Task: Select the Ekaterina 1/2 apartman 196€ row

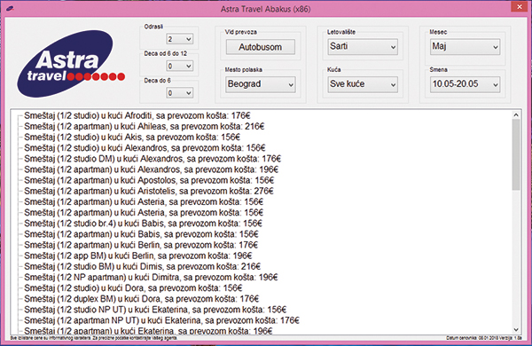Action: [148, 331]
